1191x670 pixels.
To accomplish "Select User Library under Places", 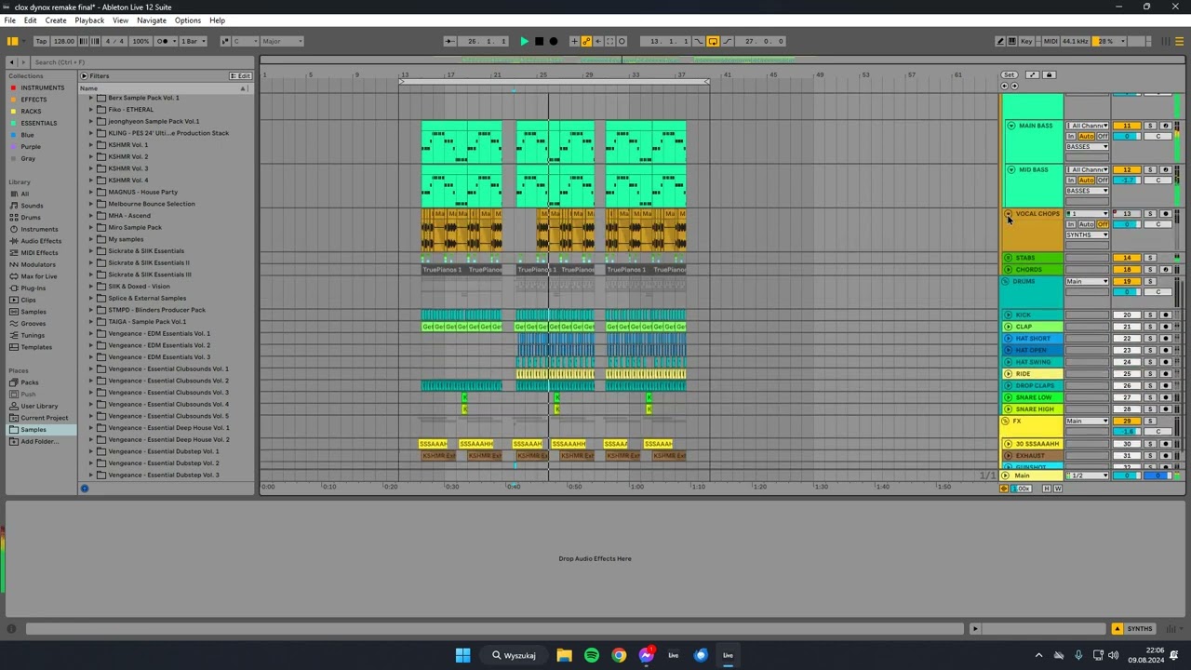I will [39, 407].
